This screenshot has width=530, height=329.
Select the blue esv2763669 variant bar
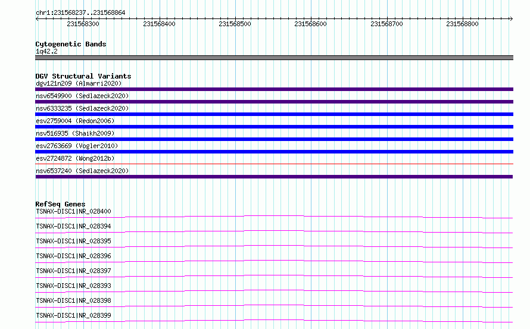click(x=274, y=152)
